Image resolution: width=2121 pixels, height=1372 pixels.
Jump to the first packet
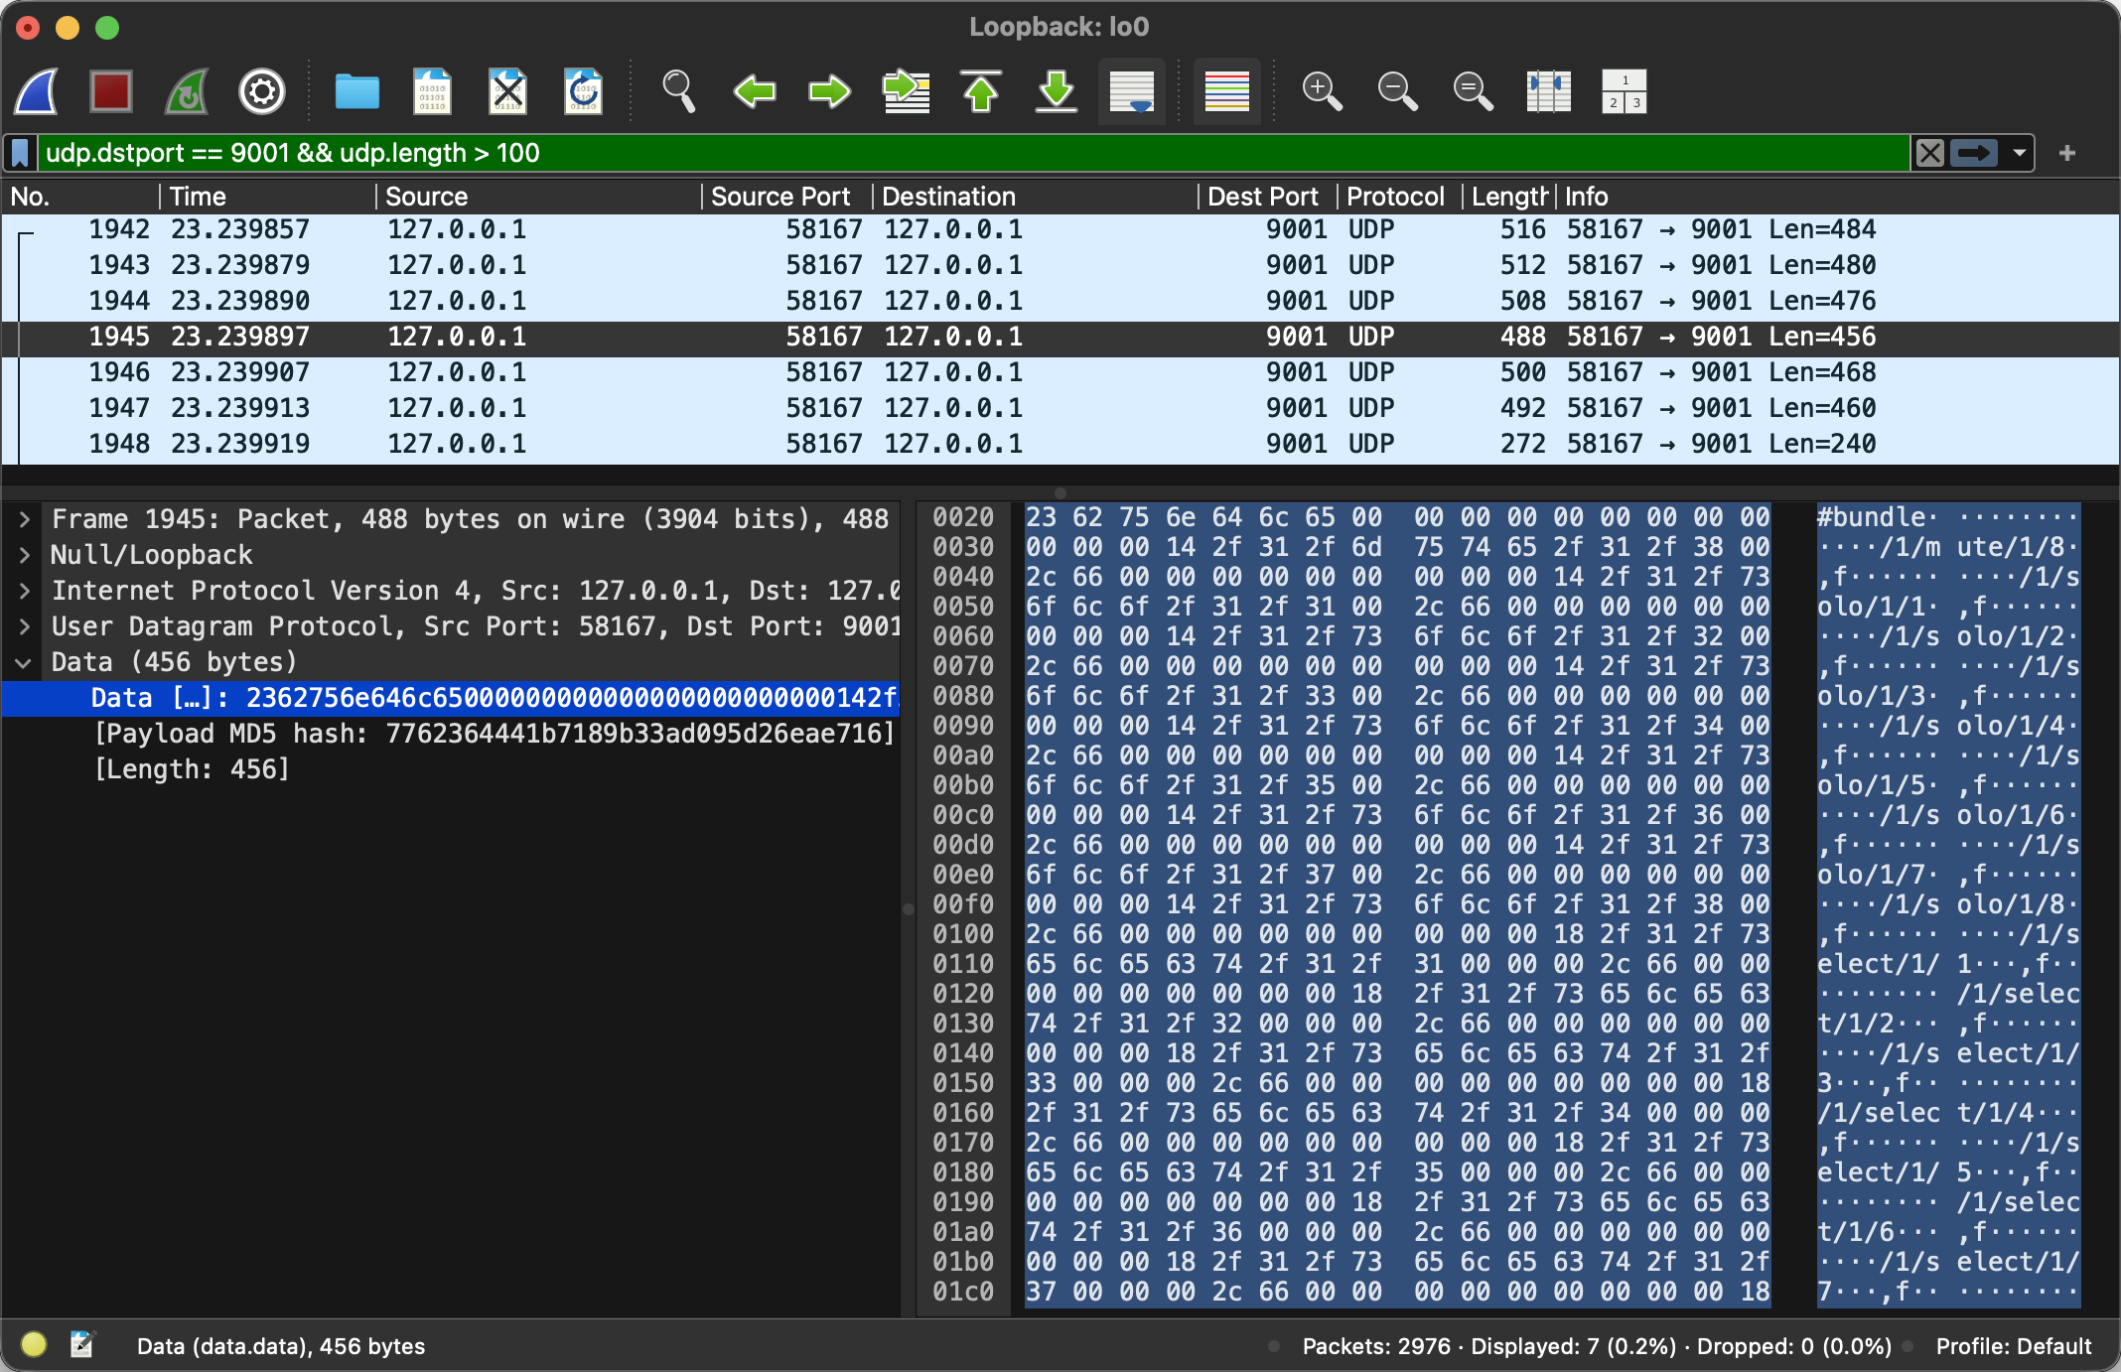(x=981, y=92)
